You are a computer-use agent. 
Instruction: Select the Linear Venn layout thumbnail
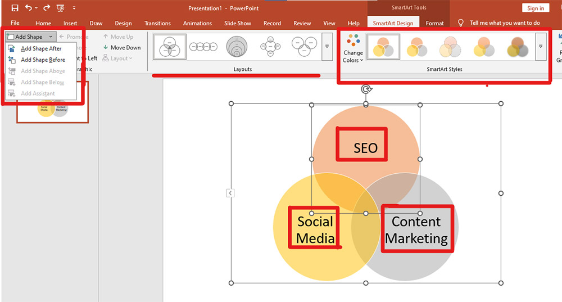pos(203,47)
